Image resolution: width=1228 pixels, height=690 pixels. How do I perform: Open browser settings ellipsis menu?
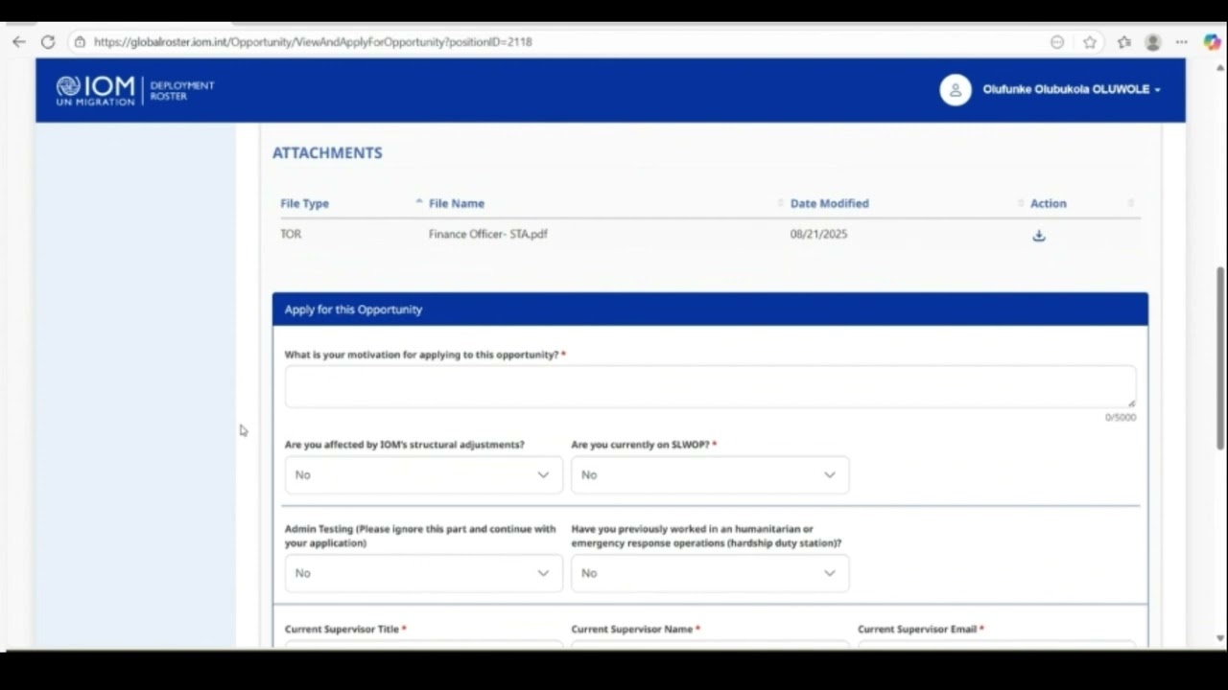1182,42
